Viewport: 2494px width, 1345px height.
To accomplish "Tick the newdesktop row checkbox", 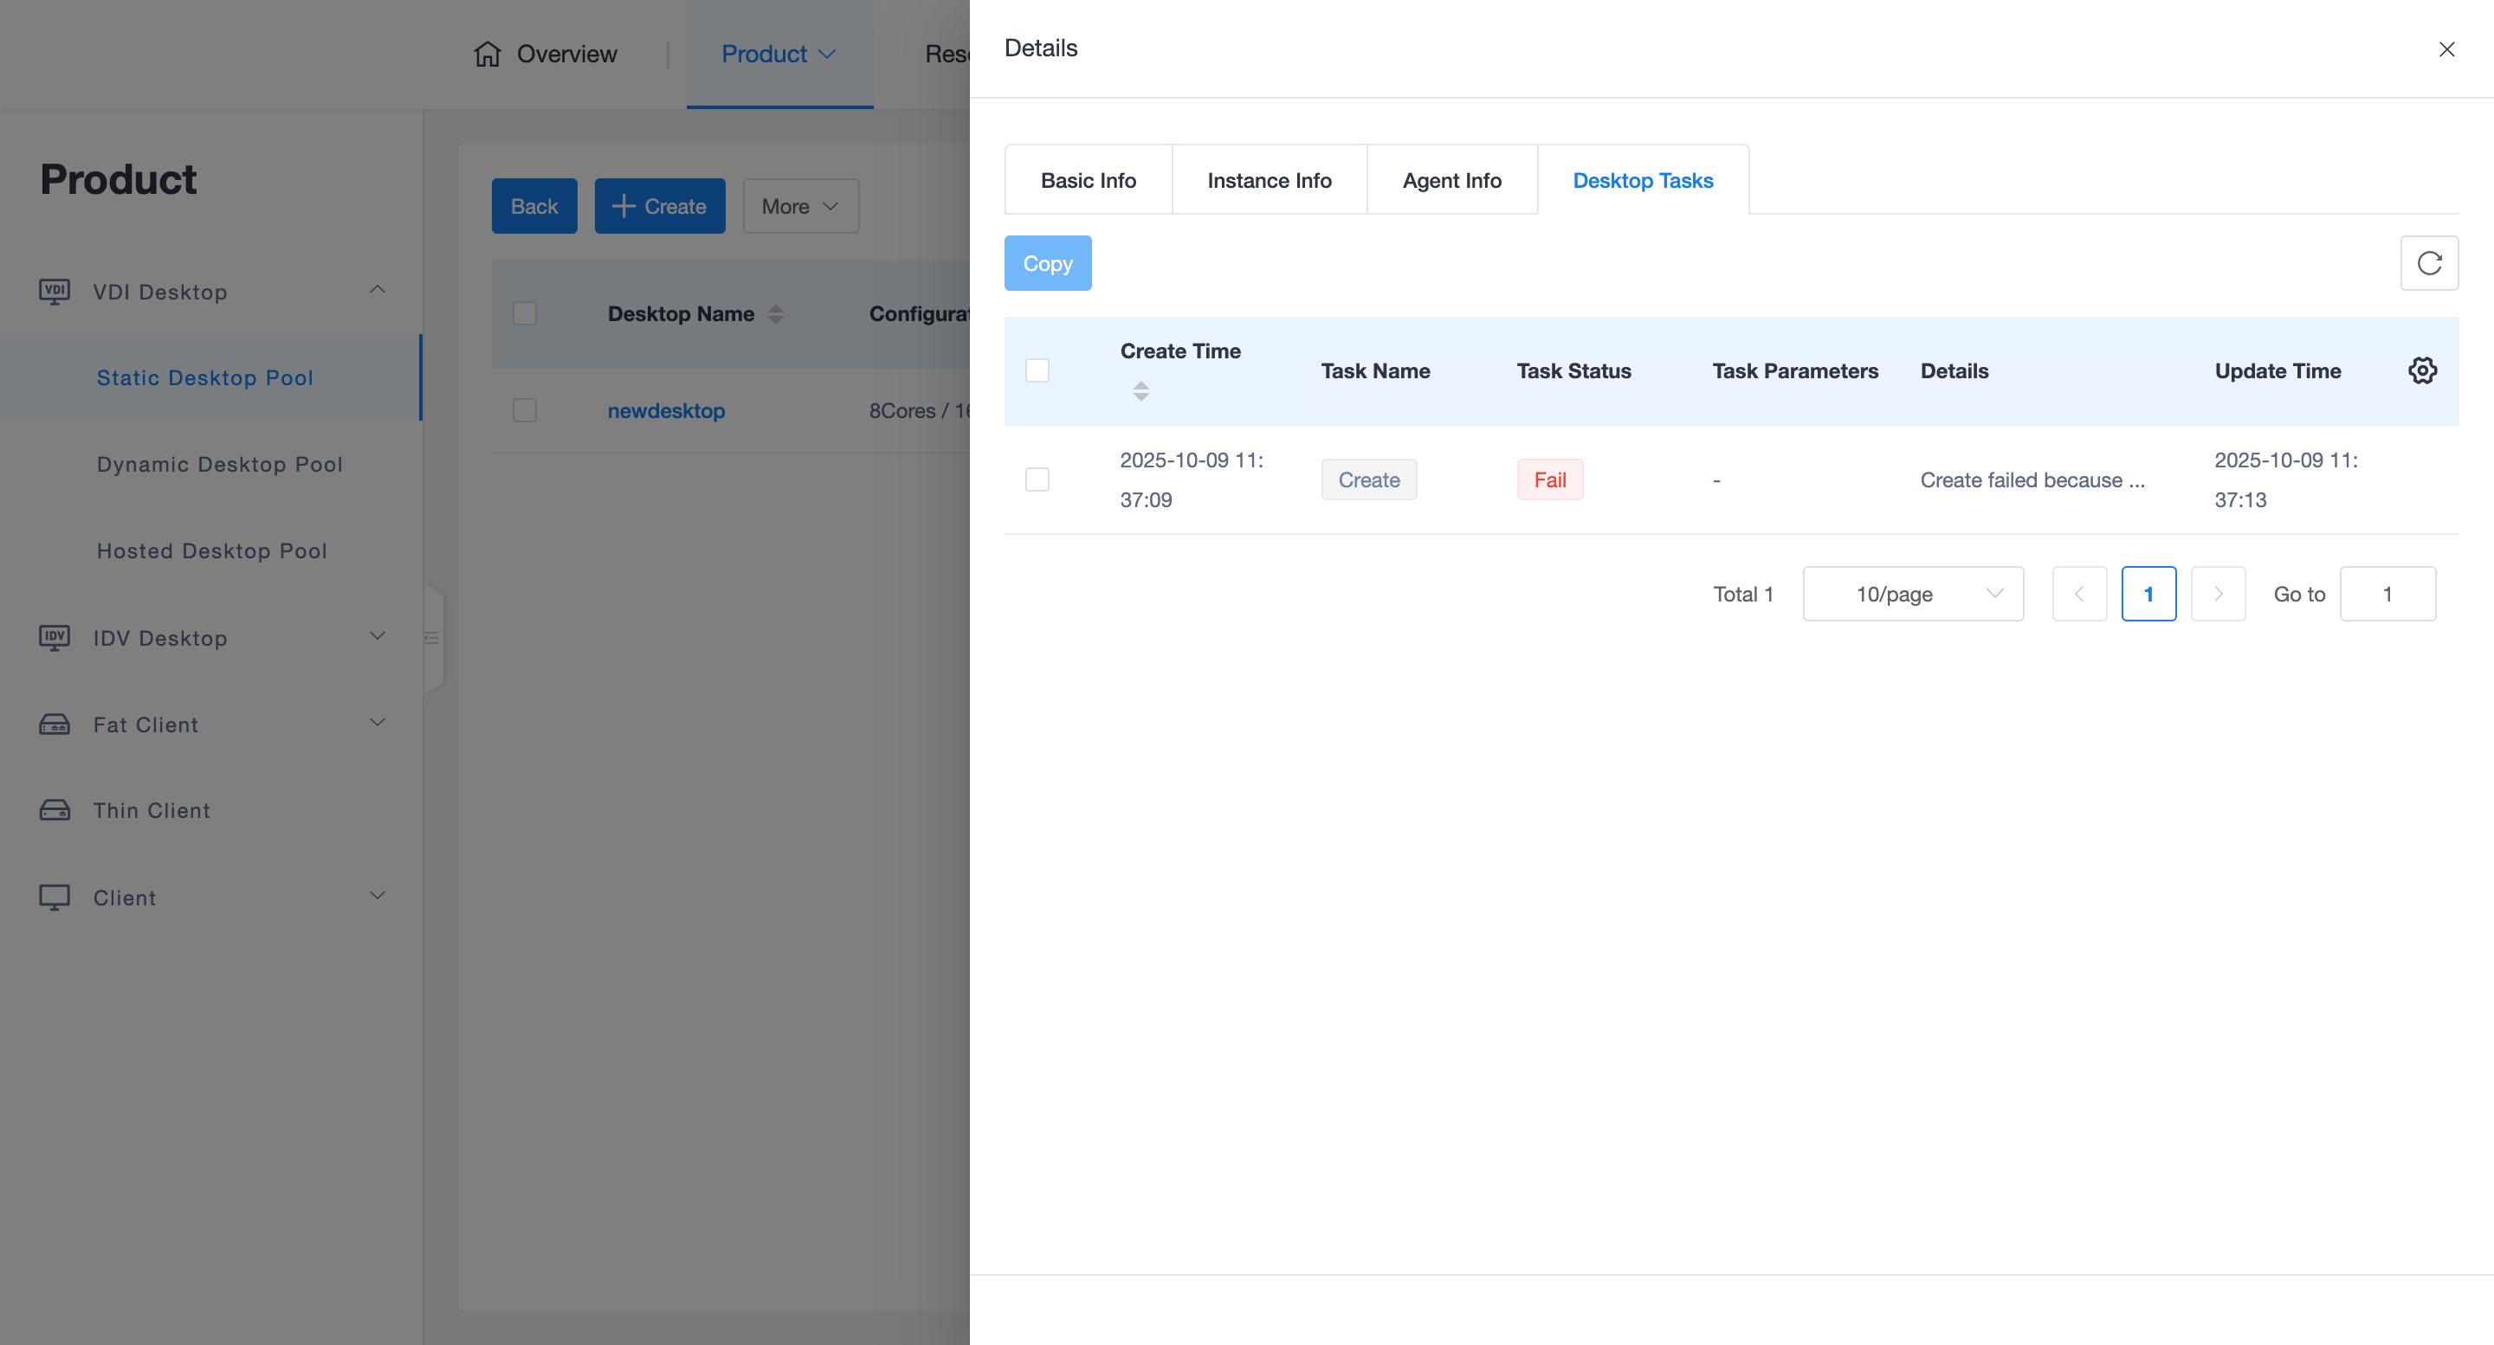I will 525,410.
